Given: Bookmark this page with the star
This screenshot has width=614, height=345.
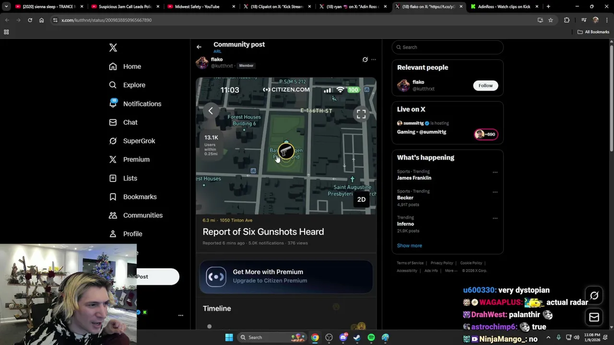Looking at the screenshot, I should pyautogui.click(x=551, y=20).
